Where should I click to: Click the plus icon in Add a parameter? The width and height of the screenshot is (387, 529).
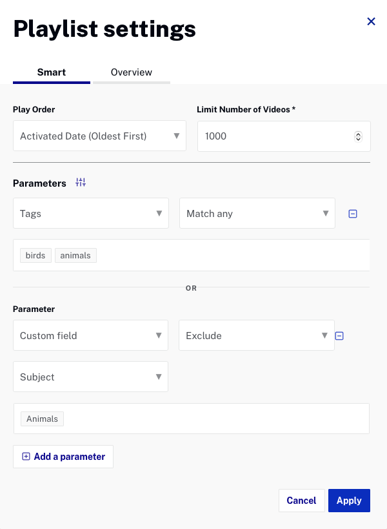tap(26, 457)
